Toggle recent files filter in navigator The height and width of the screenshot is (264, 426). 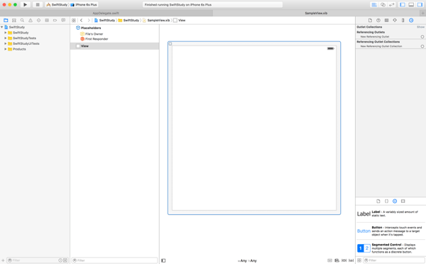click(60, 260)
